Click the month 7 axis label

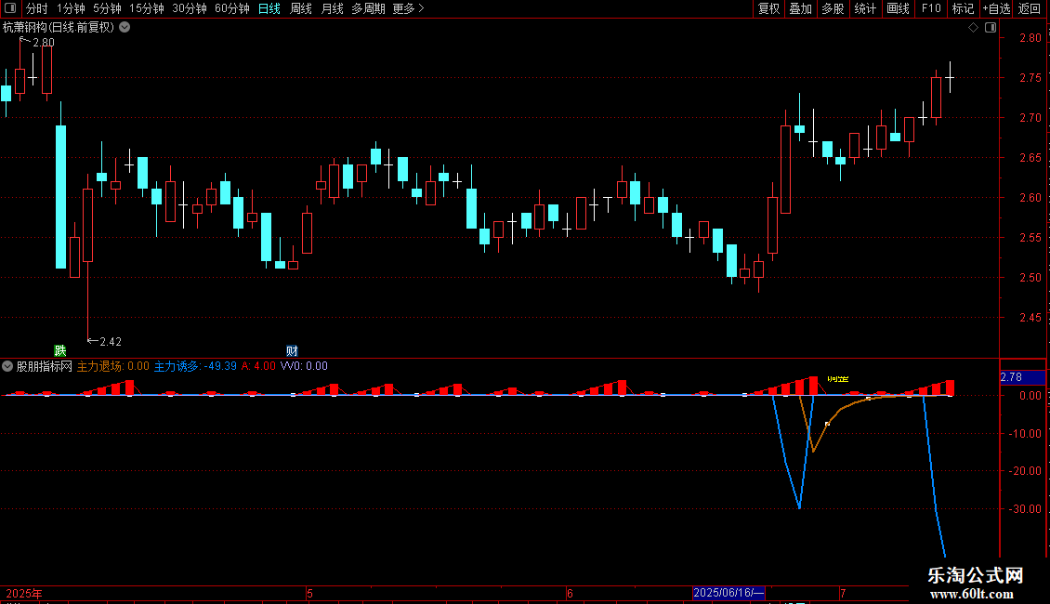[843, 593]
